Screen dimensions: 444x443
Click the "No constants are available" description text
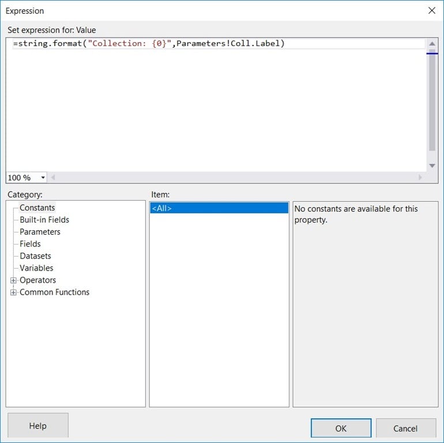[x=356, y=214]
